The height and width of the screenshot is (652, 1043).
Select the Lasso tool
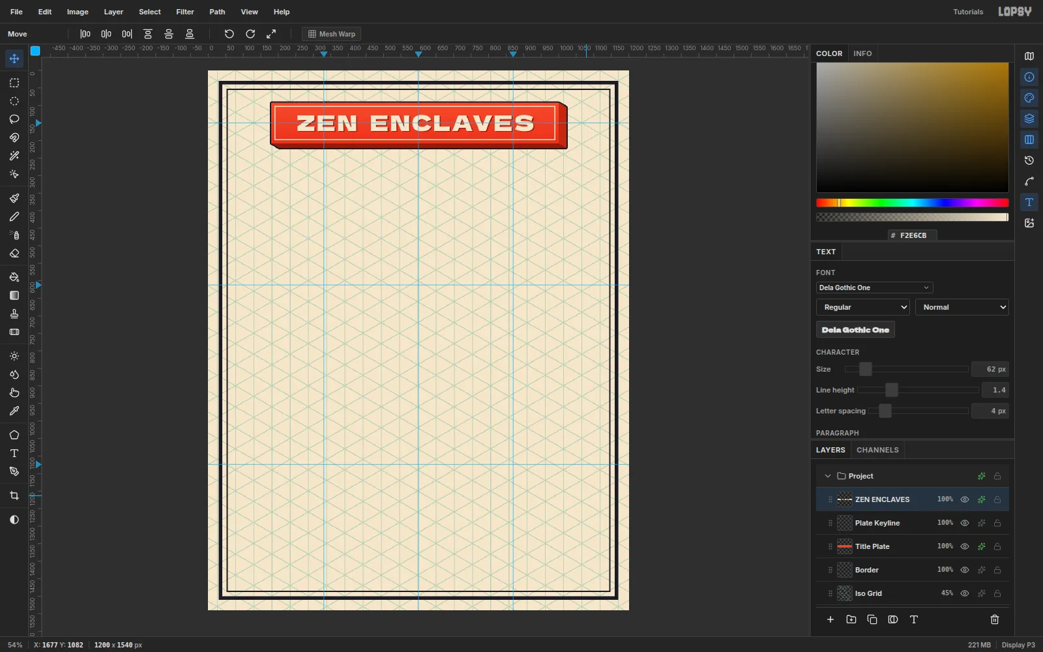[x=14, y=119]
